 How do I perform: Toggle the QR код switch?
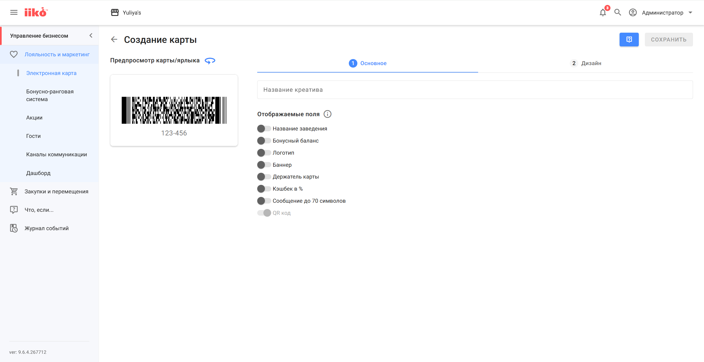(264, 213)
